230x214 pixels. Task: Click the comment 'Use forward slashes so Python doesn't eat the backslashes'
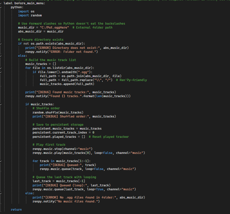pyautogui.click(x=71, y=24)
